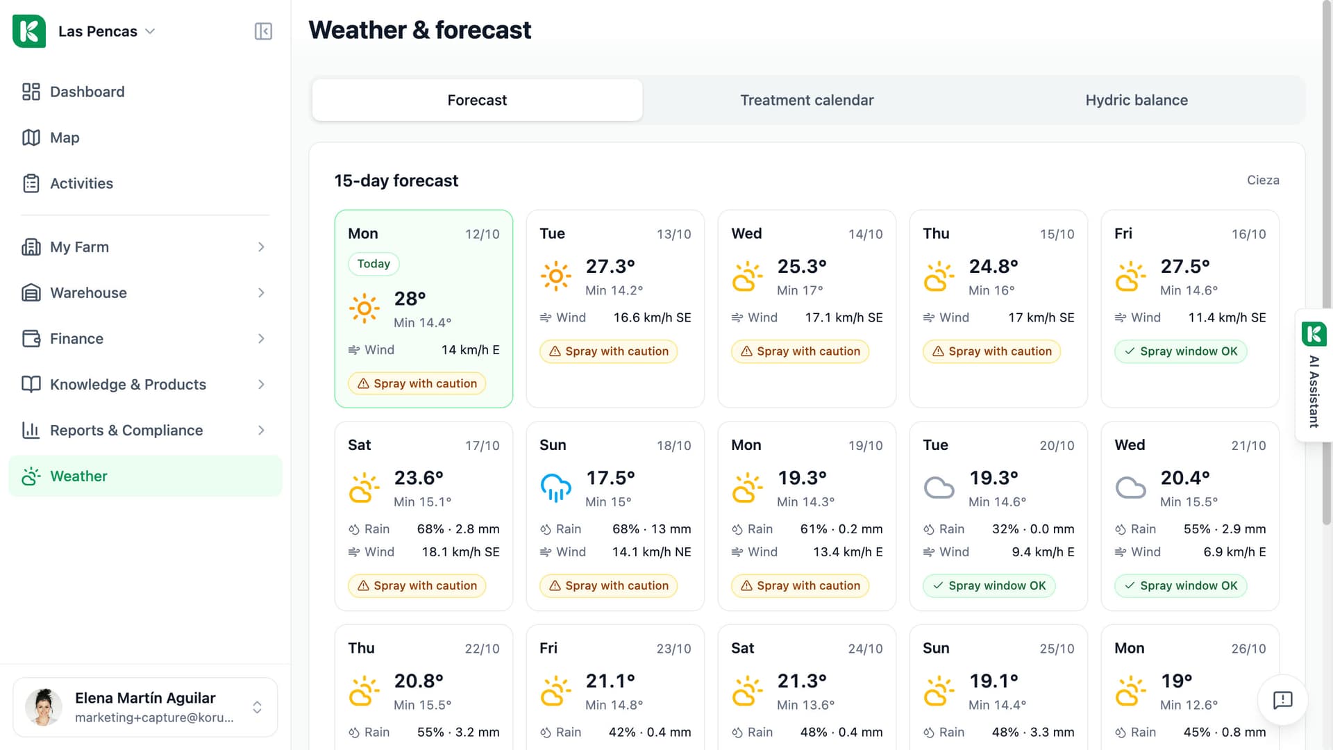This screenshot has width=1333, height=750.
Task: Click Spray with caution badge on Mon 12/10
Action: point(417,383)
